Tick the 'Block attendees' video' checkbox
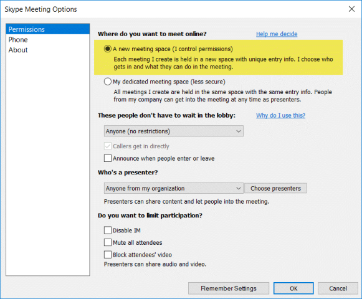This screenshot has width=362, height=299. pos(108,255)
